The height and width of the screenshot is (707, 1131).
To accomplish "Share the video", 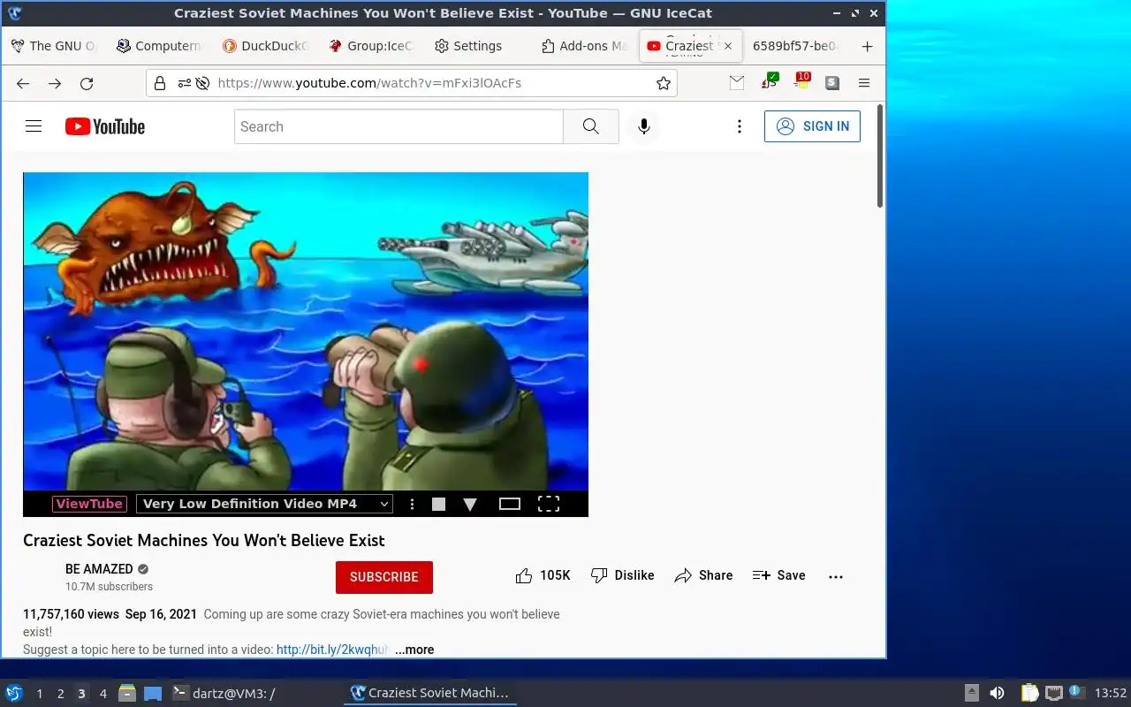I will click(703, 575).
